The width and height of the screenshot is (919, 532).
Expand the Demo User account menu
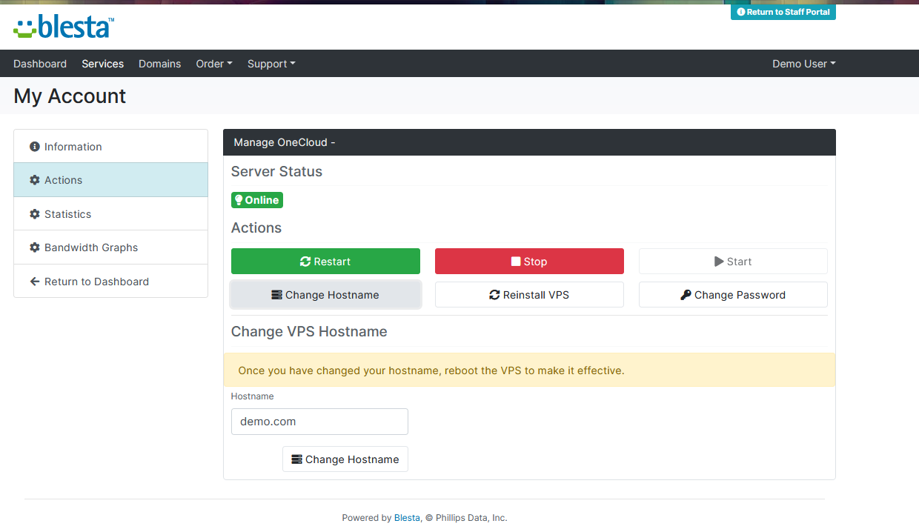coord(804,64)
